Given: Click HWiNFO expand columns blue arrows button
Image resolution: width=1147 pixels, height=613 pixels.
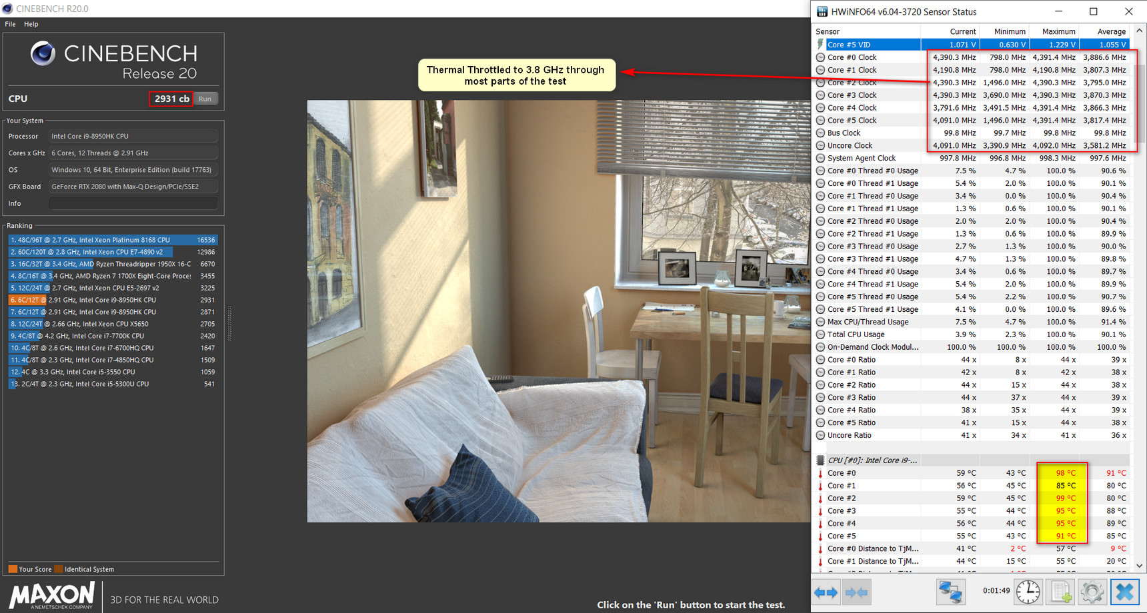Looking at the screenshot, I should tap(826, 592).
